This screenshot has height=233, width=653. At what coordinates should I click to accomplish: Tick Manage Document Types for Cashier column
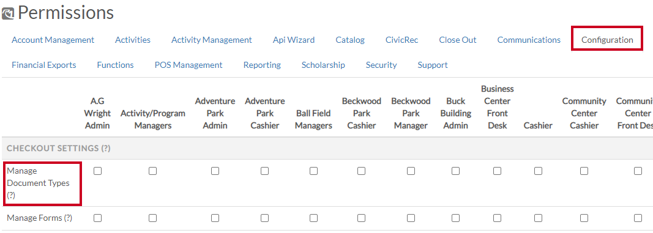coord(538,171)
